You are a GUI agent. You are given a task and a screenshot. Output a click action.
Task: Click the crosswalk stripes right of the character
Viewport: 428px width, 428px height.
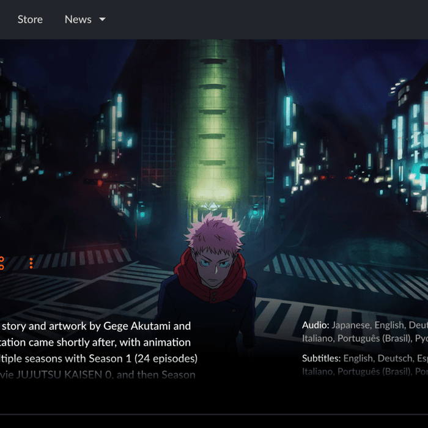point(330,275)
